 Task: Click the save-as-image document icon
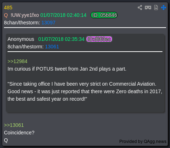(156, 8)
